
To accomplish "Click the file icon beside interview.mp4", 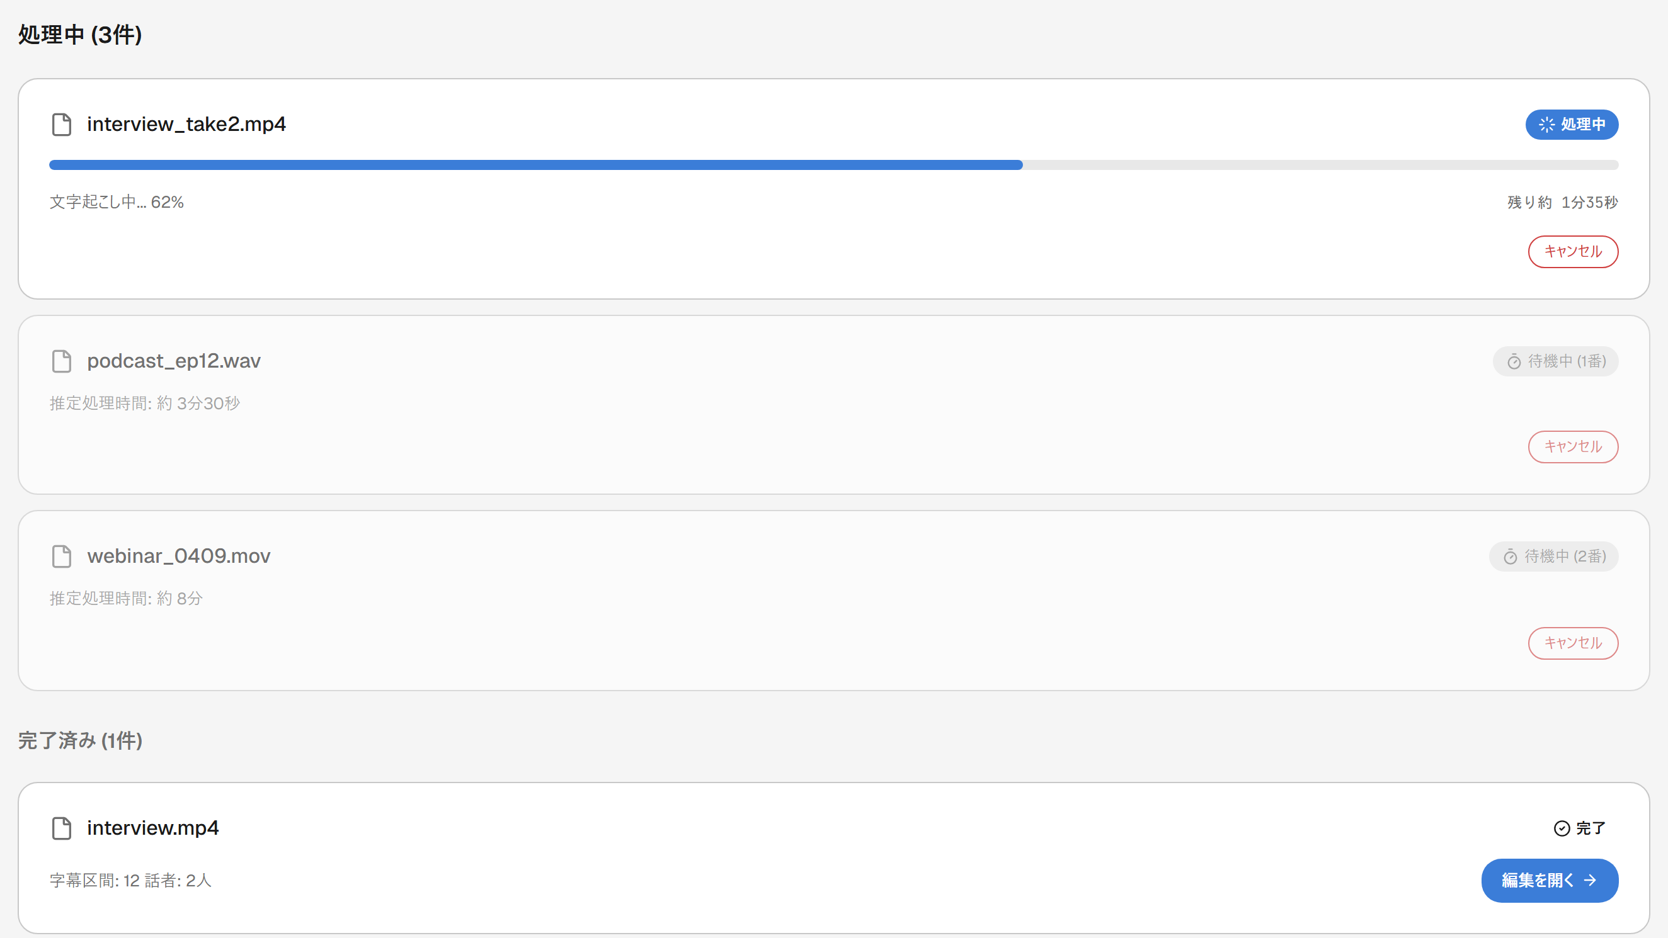I will [62, 828].
